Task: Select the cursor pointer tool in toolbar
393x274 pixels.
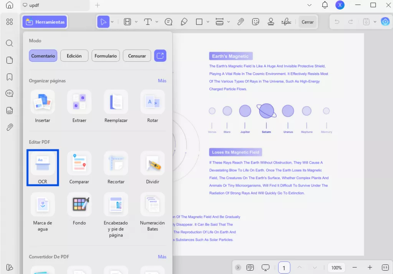Action: pos(103,22)
